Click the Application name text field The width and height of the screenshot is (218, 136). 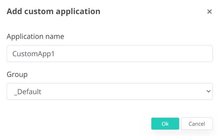tap(110, 54)
